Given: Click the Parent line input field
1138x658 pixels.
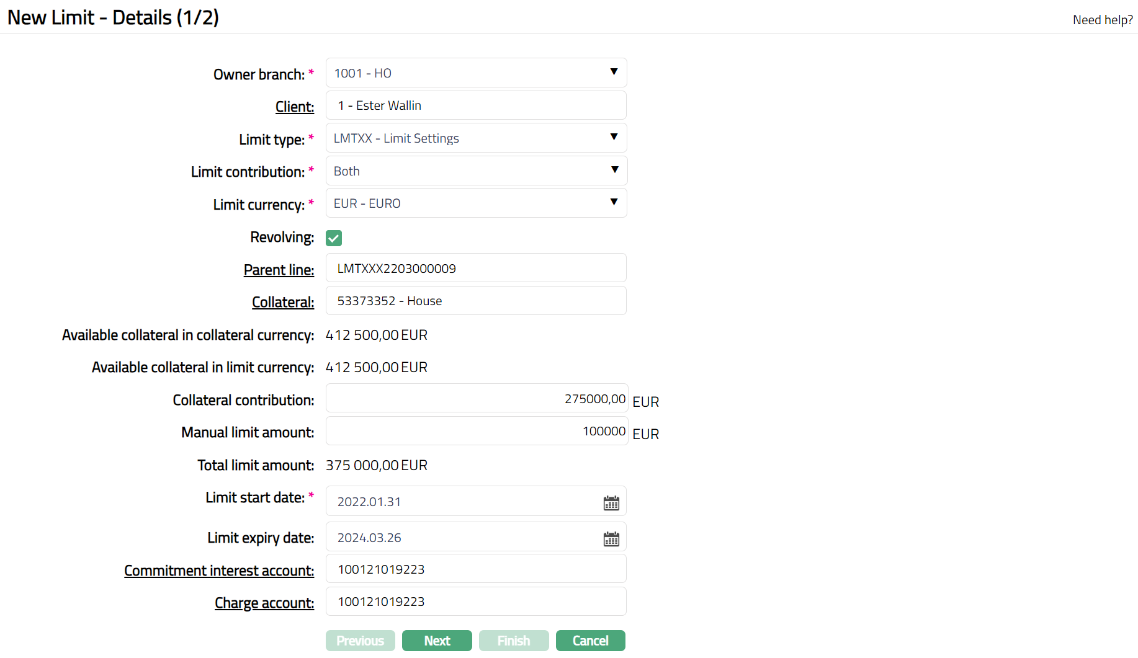Looking at the screenshot, I should click(476, 269).
